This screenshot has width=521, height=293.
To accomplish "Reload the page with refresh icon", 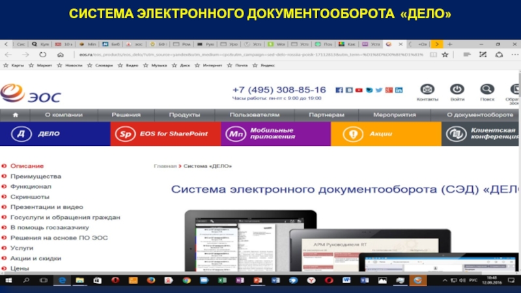I will click(x=42, y=55).
